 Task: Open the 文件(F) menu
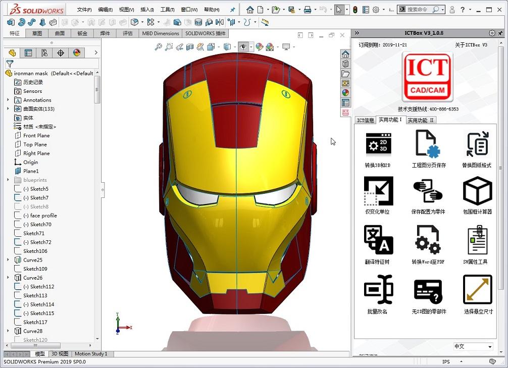[84, 10]
